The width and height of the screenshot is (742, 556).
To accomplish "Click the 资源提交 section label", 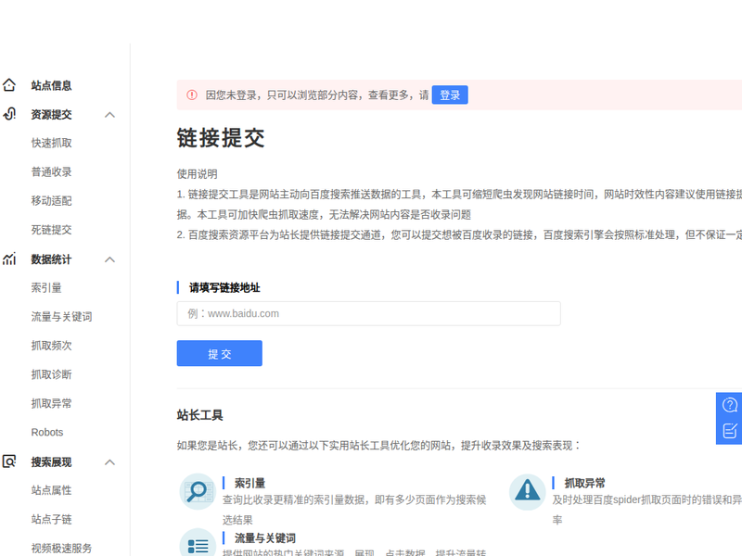I will 51,114.
